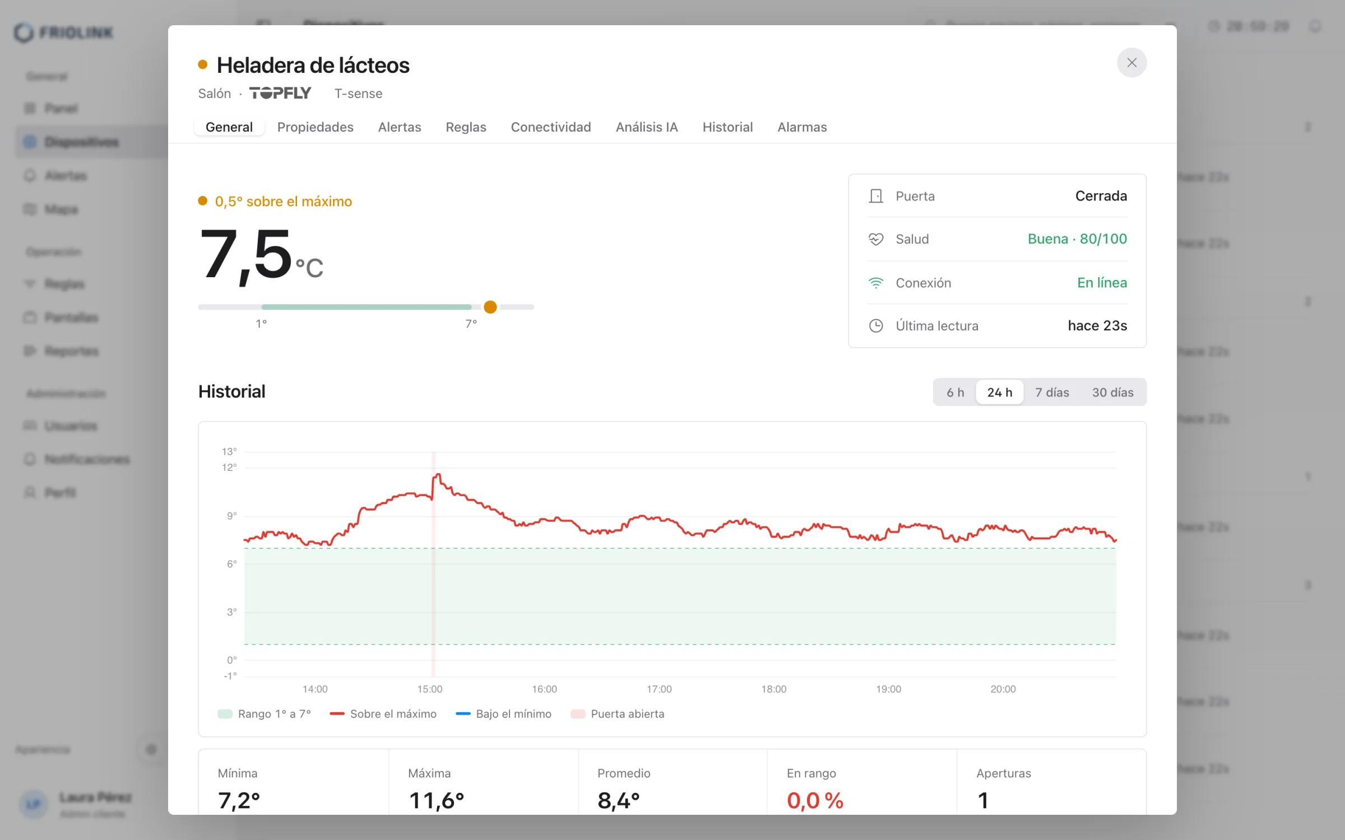The image size is (1345, 840).
Task: Click the orange status dot by the title
Action: [x=203, y=64]
